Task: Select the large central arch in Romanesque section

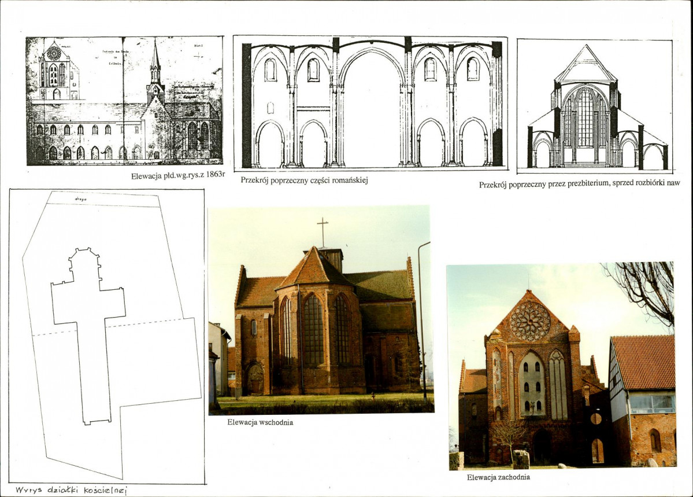Action: tap(372, 106)
